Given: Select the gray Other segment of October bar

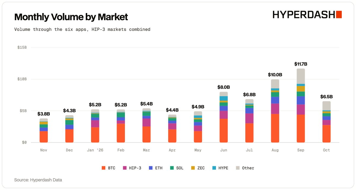Looking at the screenshot, I should (x=326, y=106).
